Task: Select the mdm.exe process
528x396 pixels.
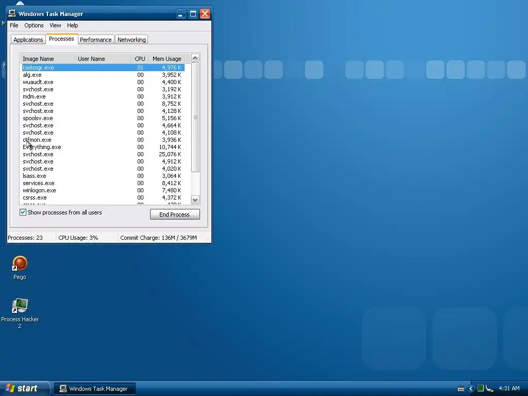Action: 103,96
